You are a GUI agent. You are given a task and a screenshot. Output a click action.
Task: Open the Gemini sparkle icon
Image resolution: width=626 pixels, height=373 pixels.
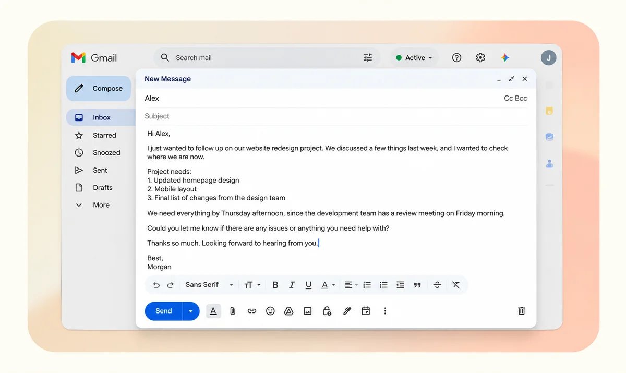pos(505,58)
